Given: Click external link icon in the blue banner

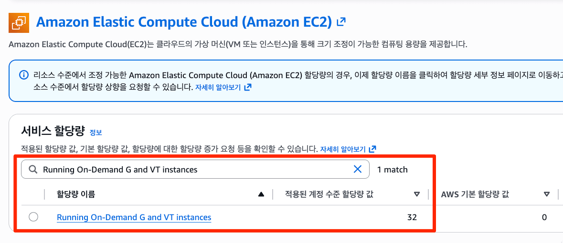Looking at the screenshot, I should point(247,88).
